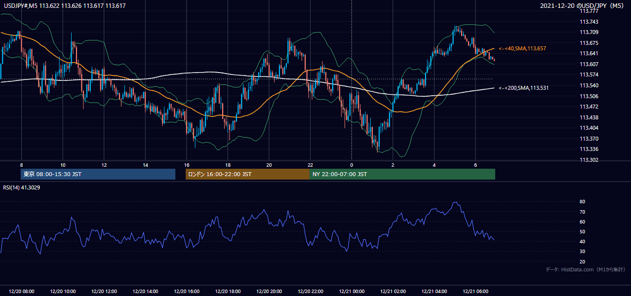Image resolution: width=631 pixels, height=296 pixels.
Task: Click the 200 SMA 113.531 label
Action: [523, 88]
